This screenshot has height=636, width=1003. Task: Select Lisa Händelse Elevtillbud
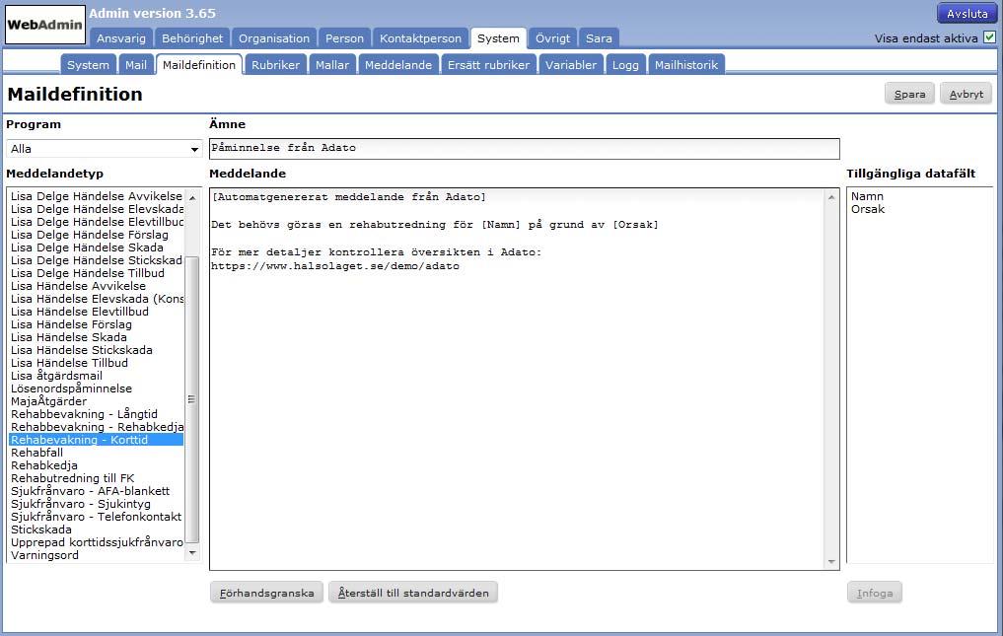tap(97, 312)
